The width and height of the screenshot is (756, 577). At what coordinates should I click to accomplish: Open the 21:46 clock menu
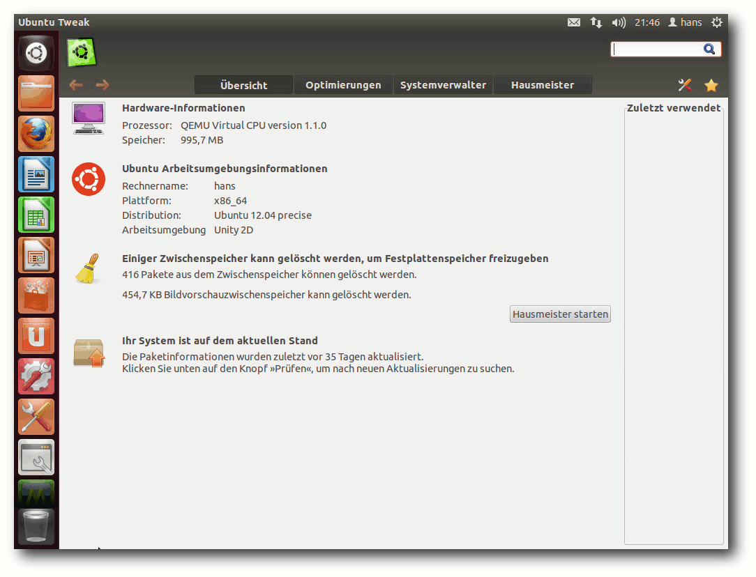tap(647, 22)
